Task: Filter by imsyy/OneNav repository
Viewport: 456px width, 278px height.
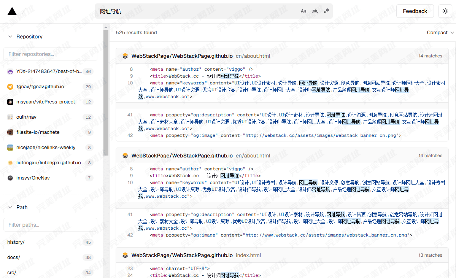Action: pyautogui.click(x=50, y=178)
